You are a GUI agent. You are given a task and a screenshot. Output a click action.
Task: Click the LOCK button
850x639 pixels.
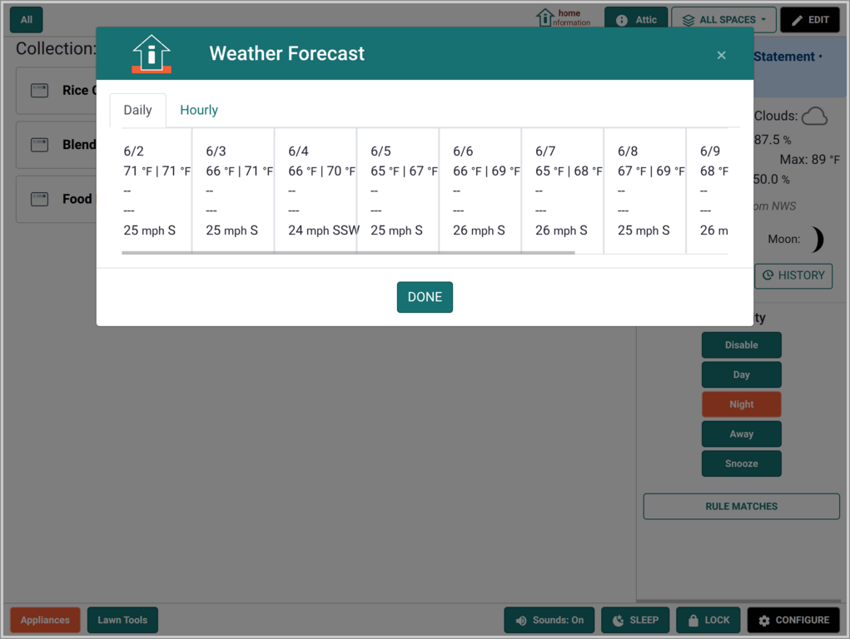tap(708, 620)
